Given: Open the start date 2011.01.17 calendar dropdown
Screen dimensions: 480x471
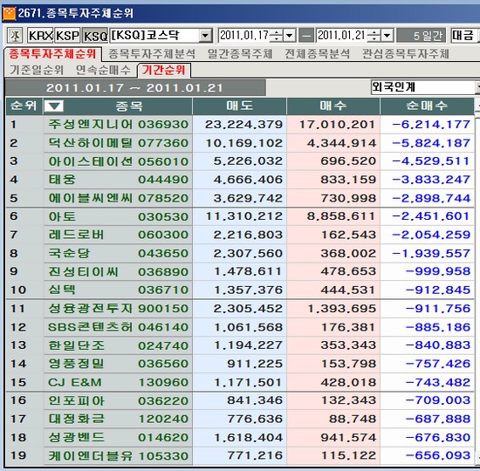Looking at the screenshot, I should [289, 36].
